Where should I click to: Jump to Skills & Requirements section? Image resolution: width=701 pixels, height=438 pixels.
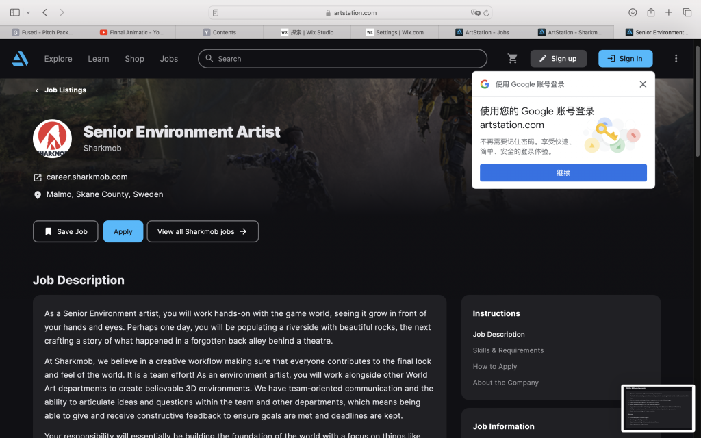508,350
